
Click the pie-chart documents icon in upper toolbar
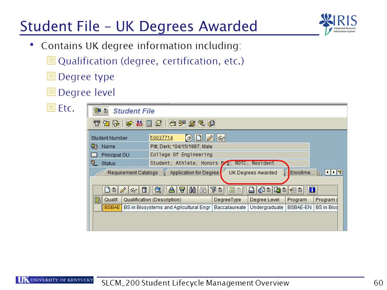[211, 123]
